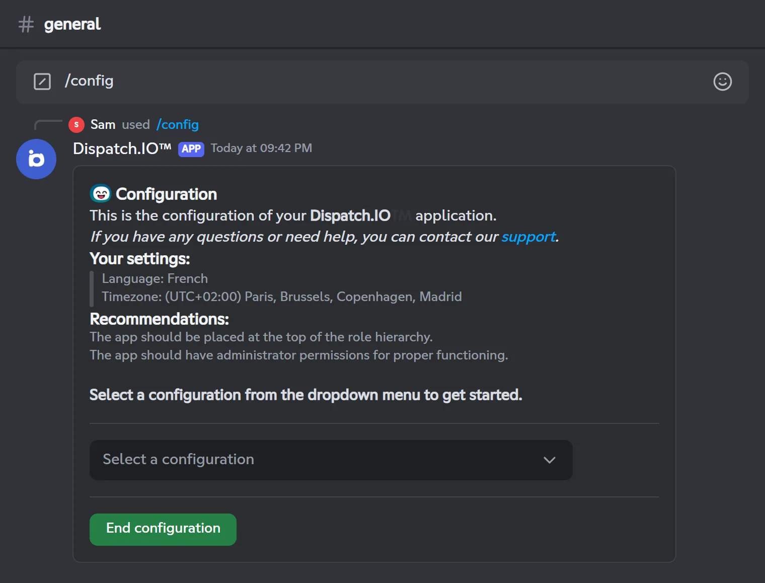Click the general channel name header
The height and width of the screenshot is (583, 765).
[72, 24]
